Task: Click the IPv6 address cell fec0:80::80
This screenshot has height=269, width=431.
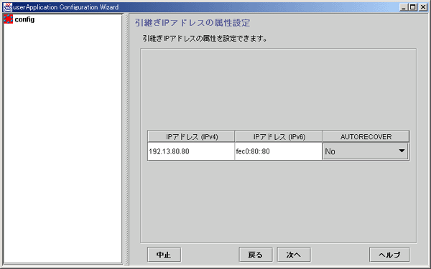Action: coord(278,151)
